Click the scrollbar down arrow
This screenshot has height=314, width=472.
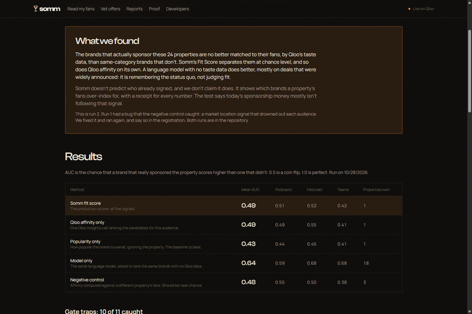click(x=469, y=312)
